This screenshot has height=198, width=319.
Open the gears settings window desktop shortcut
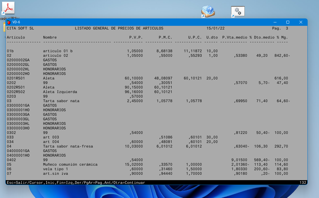(238, 11)
